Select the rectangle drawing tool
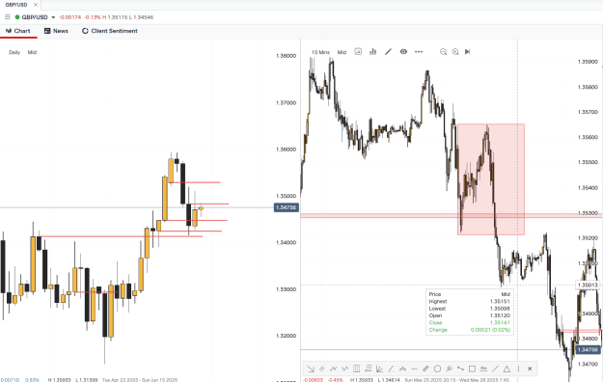 (472, 368)
